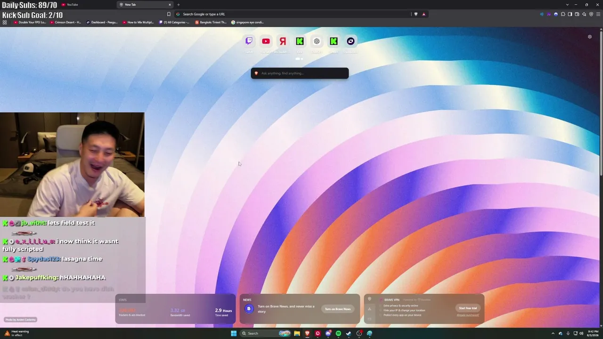Open File Explorer from the taskbar
This screenshot has width=603, height=339.
coord(297,333)
